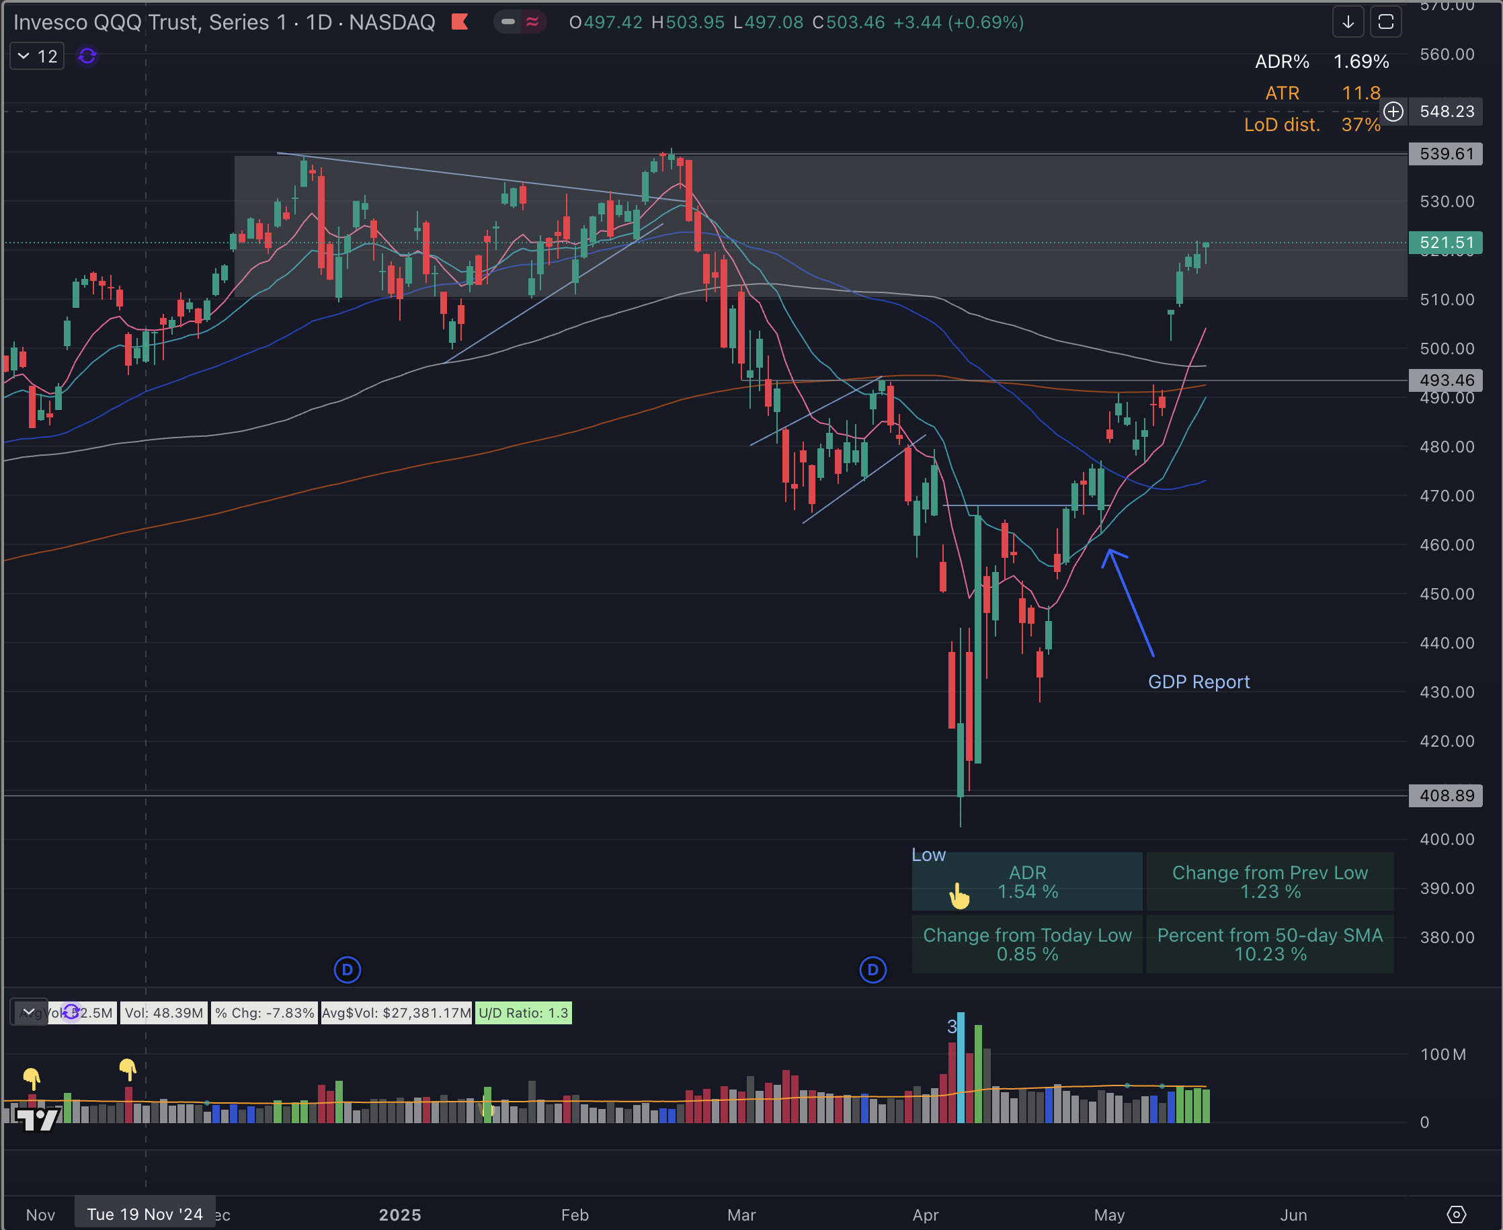Screen dimensions: 1503x1230
Task: Click the red flag icon next to NASDAQ
Action: click(x=460, y=22)
